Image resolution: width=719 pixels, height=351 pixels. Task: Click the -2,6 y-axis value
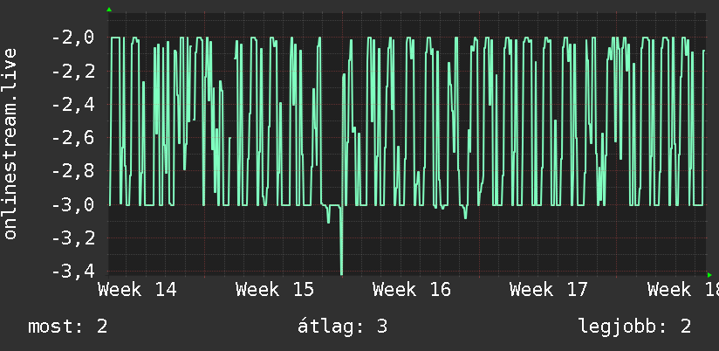72,138
